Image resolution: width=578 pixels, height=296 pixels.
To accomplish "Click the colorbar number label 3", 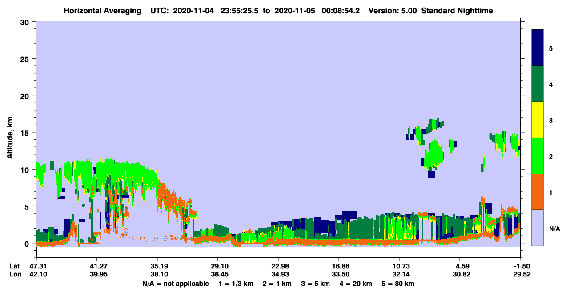I will (x=550, y=121).
